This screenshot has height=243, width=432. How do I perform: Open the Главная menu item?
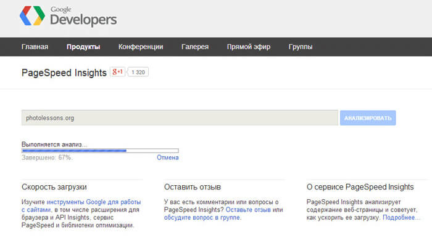tap(35, 47)
